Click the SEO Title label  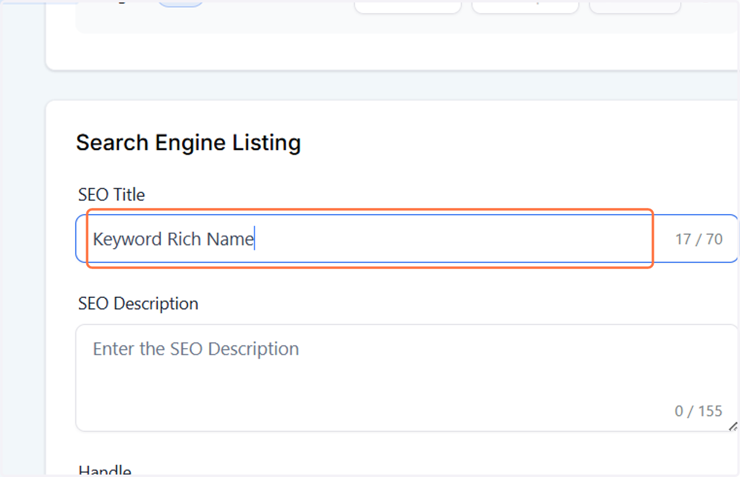(112, 195)
